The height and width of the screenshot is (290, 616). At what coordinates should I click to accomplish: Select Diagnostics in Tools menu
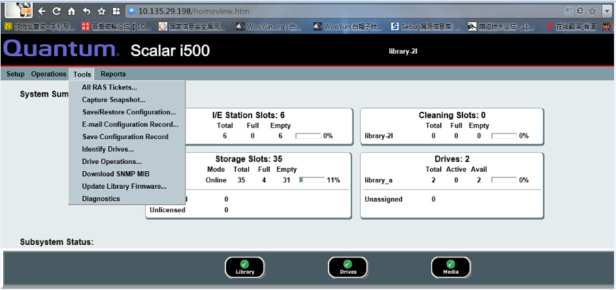click(x=101, y=199)
